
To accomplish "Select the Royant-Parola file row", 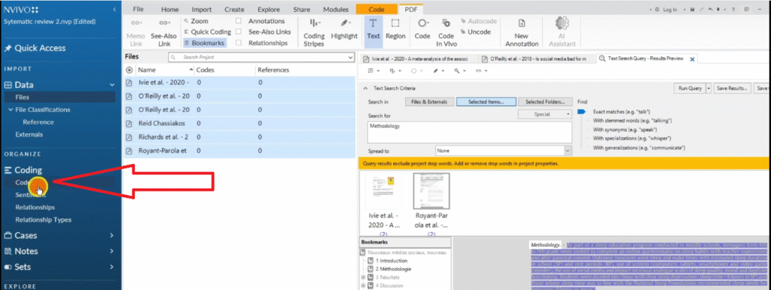I will pos(239,151).
